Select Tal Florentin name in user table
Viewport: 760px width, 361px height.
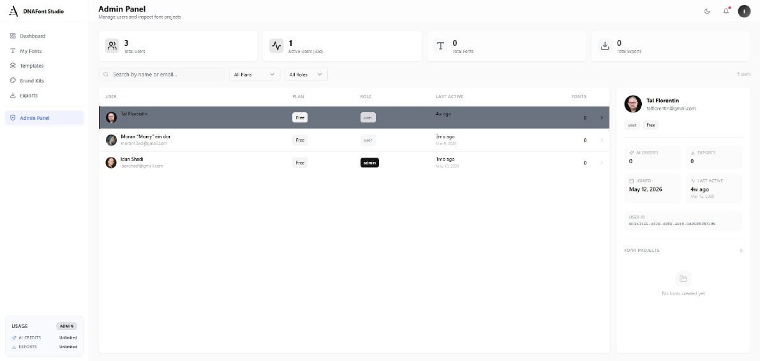134,114
